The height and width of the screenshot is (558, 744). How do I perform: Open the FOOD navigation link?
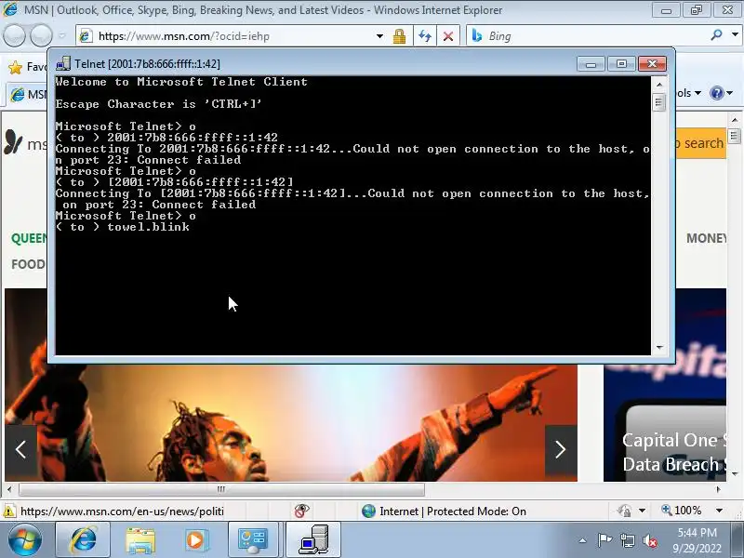[29, 264]
